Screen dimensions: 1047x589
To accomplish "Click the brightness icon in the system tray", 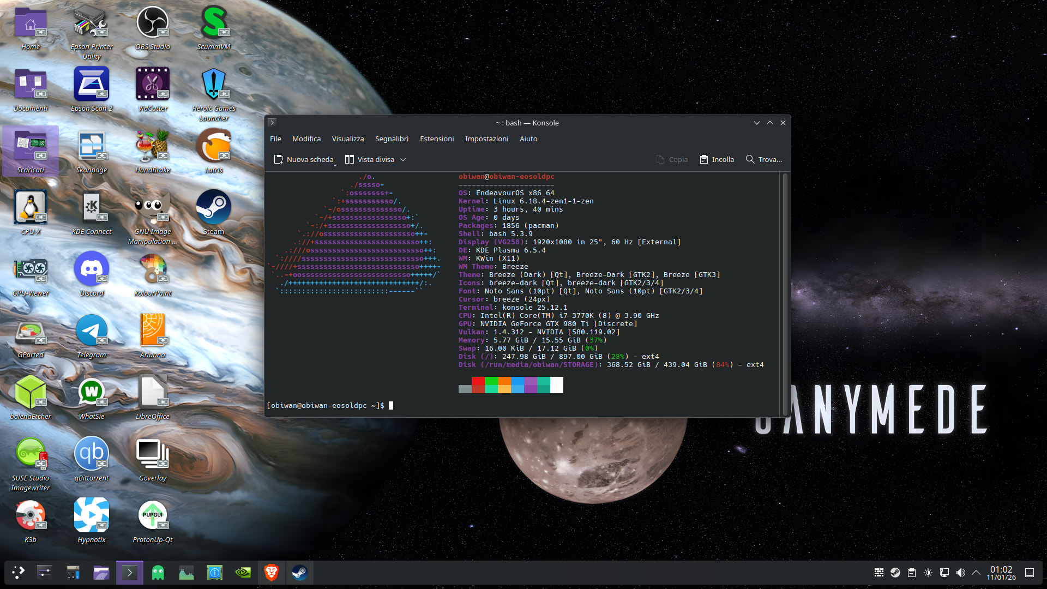I will tap(928, 573).
